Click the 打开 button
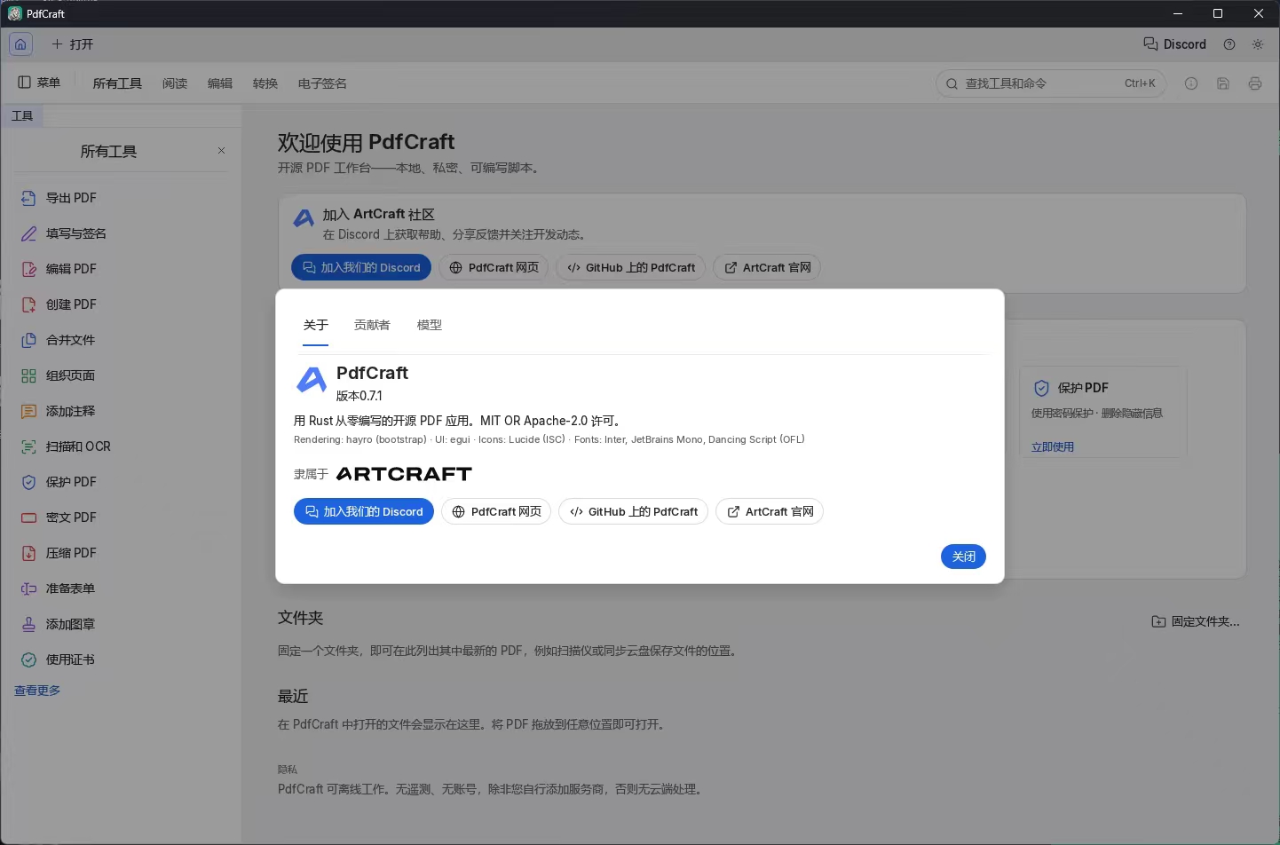This screenshot has width=1280, height=845. click(72, 44)
